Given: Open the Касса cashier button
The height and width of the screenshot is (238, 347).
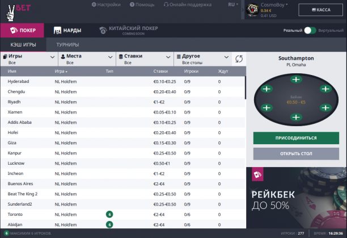Looking at the screenshot, I should tap(321, 10).
